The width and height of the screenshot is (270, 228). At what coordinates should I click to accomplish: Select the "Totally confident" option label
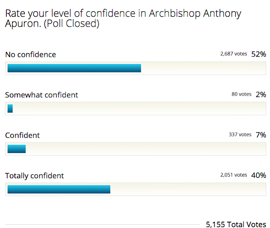click(34, 176)
